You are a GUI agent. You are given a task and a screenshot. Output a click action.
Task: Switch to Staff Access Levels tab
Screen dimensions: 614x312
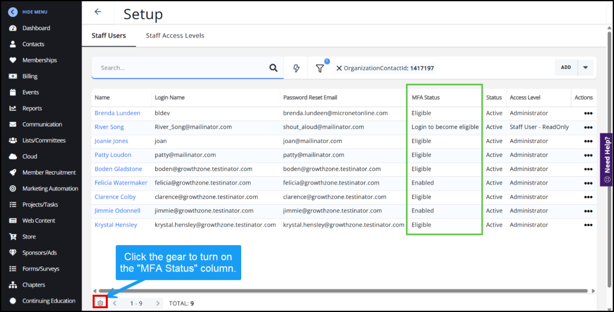coord(175,36)
